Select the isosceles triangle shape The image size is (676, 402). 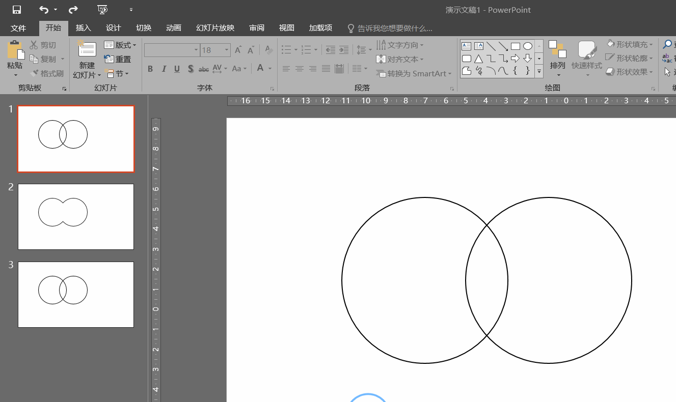point(478,59)
